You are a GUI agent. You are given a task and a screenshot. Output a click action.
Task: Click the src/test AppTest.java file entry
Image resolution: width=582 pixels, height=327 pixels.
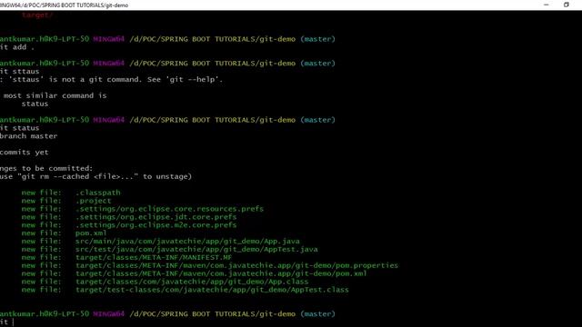170,250
